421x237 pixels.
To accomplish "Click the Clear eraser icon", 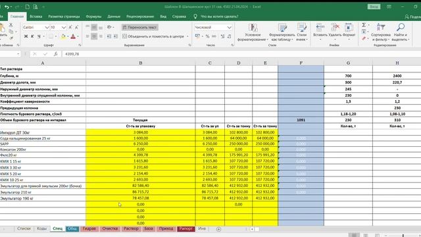I will (x=364, y=38).
